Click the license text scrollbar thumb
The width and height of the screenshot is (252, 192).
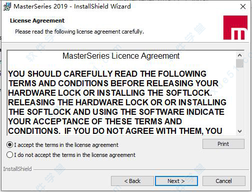(239, 63)
